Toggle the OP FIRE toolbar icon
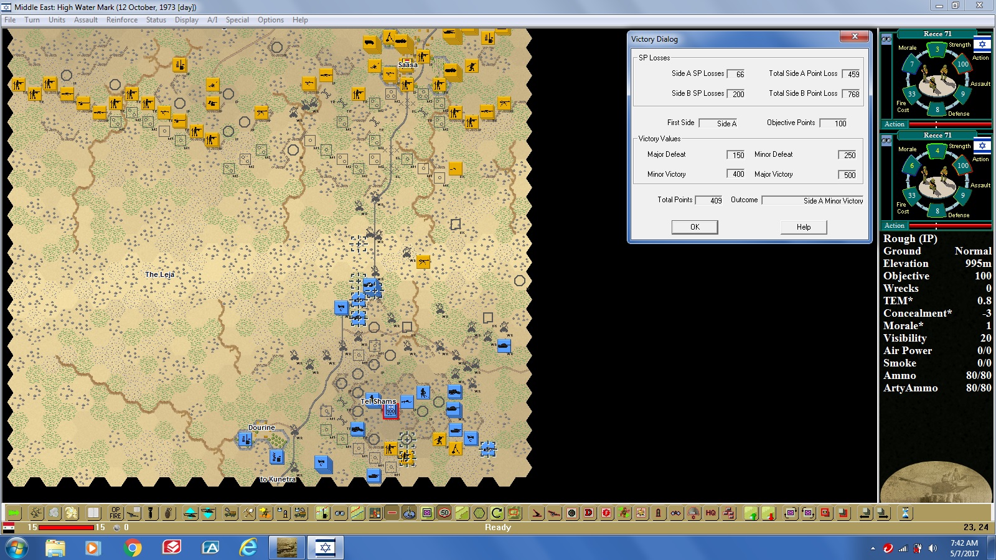The height and width of the screenshot is (560, 996). (116, 513)
